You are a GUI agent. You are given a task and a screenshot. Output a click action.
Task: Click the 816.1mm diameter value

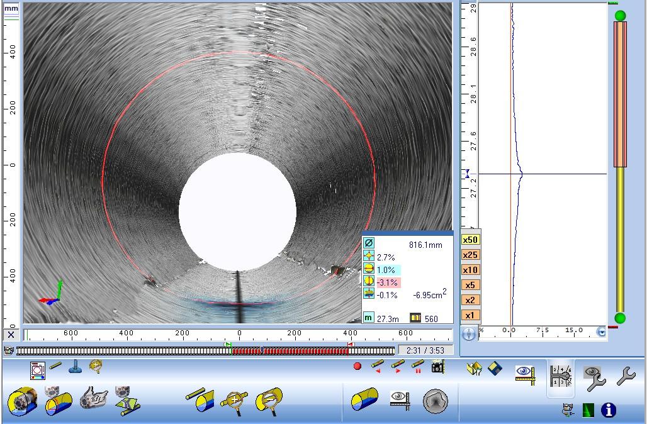(x=425, y=245)
